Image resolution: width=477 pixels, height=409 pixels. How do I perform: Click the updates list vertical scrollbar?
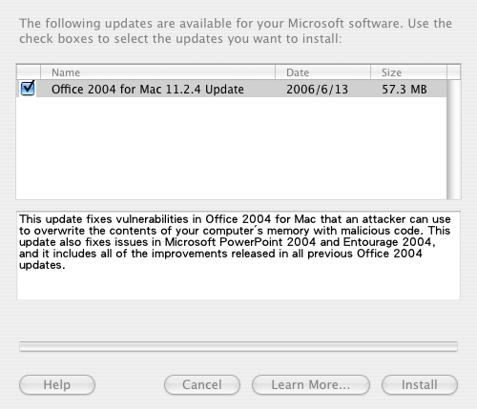(x=453, y=139)
